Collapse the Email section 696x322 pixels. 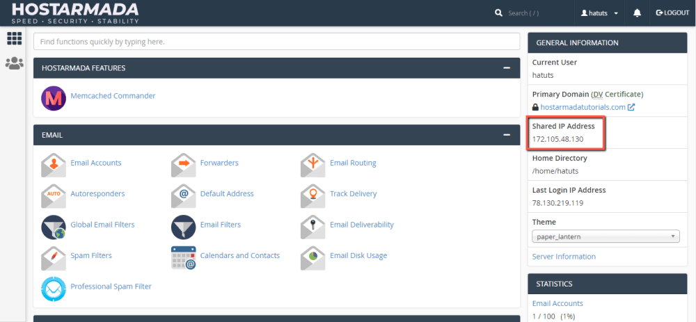(507, 135)
